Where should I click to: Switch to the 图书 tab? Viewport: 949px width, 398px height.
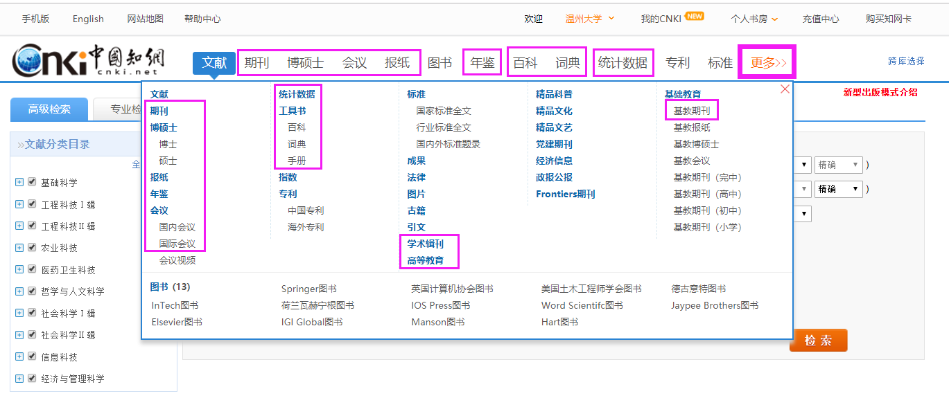(439, 63)
